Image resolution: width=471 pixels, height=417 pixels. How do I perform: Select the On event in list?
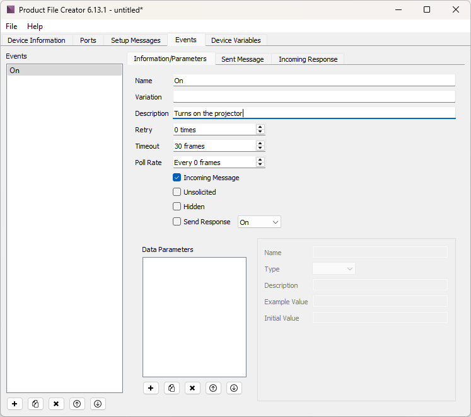point(64,71)
